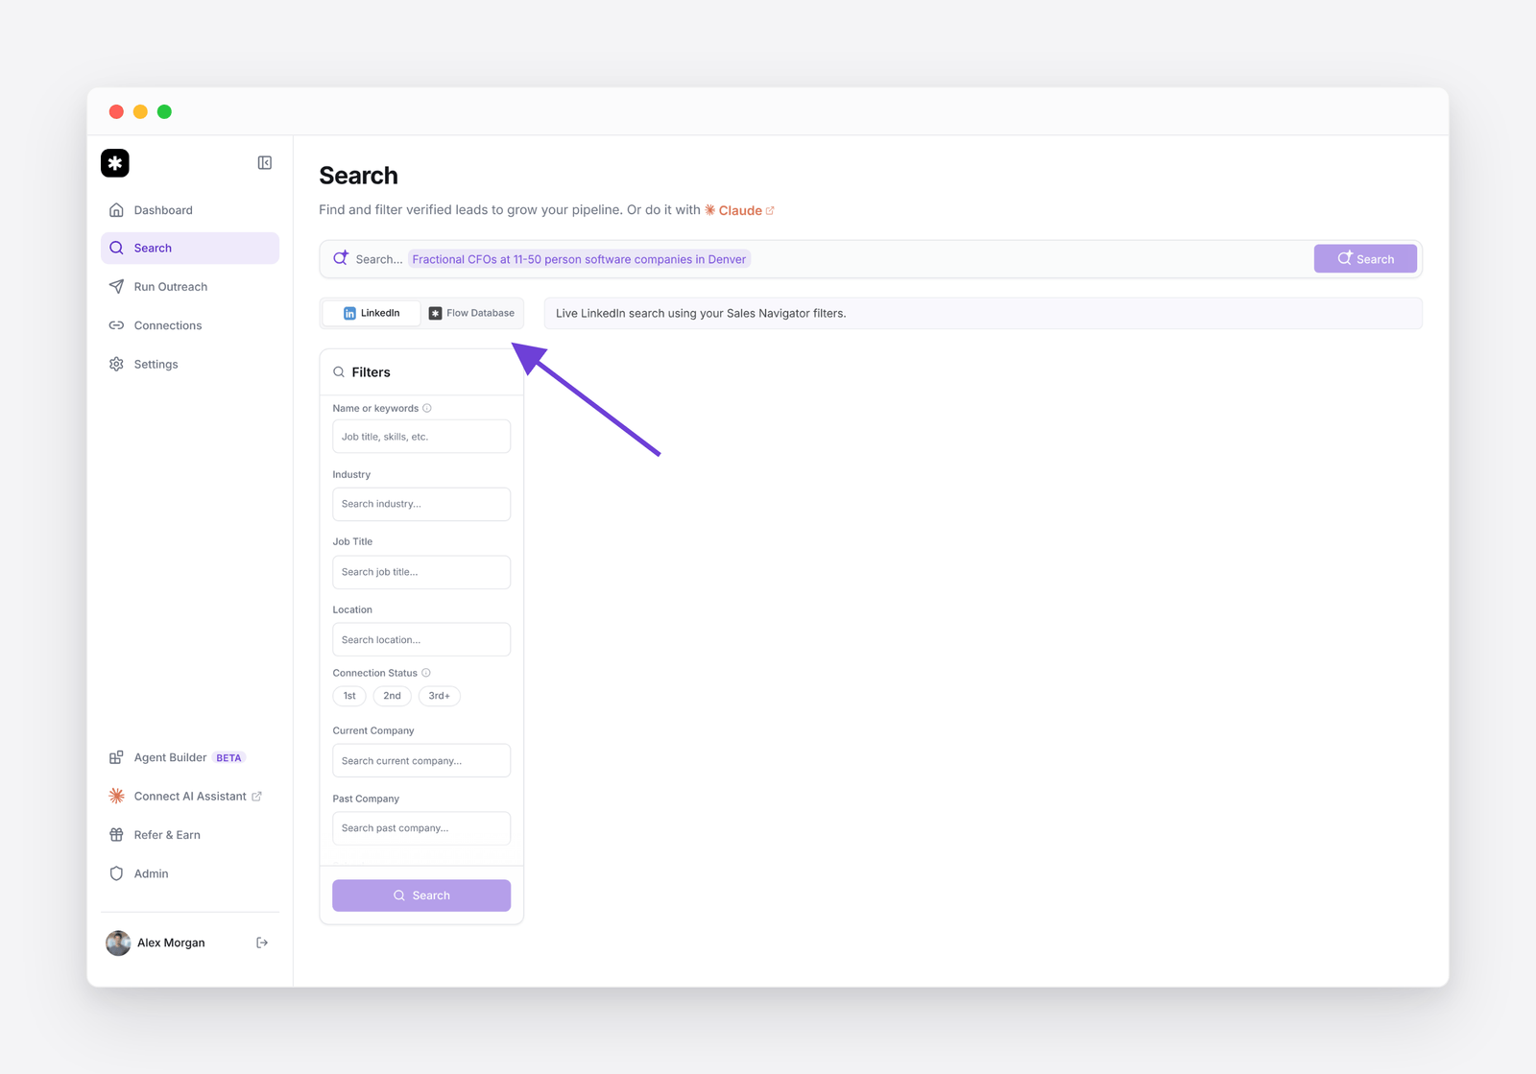Open the Past Company search box
The height and width of the screenshot is (1074, 1536).
(421, 828)
